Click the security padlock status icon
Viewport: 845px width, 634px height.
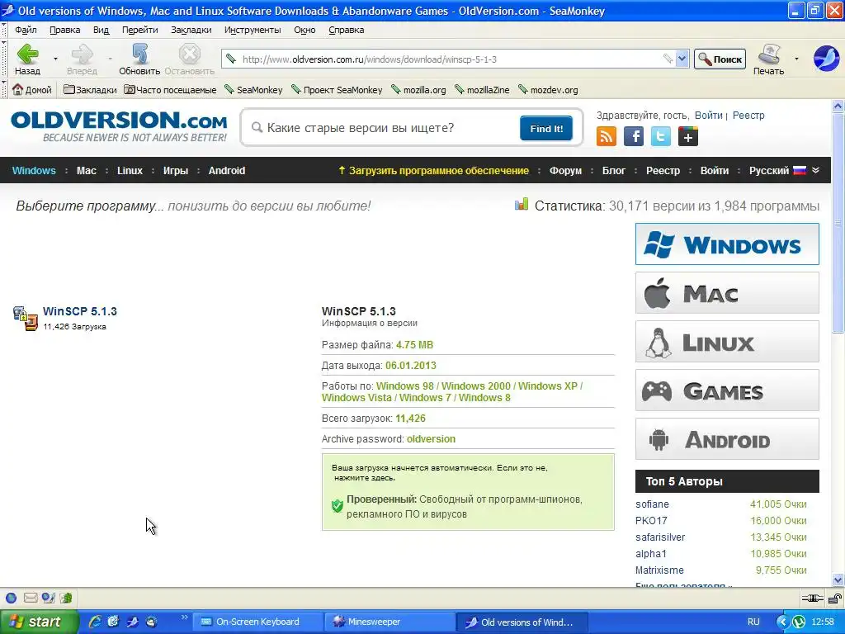click(x=835, y=598)
